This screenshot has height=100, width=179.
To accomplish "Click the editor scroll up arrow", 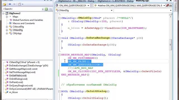I will (x=171, y=17).
